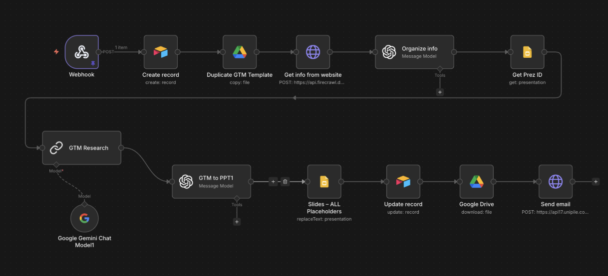Click the 'POST: https://api17.unipile.co...' subtitle
This screenshot has height=276, width=608.
[556, 212]
